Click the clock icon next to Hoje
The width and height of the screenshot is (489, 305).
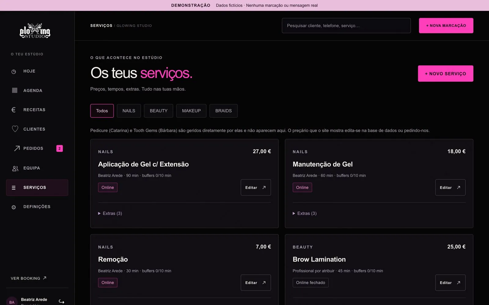click(14, 72)
